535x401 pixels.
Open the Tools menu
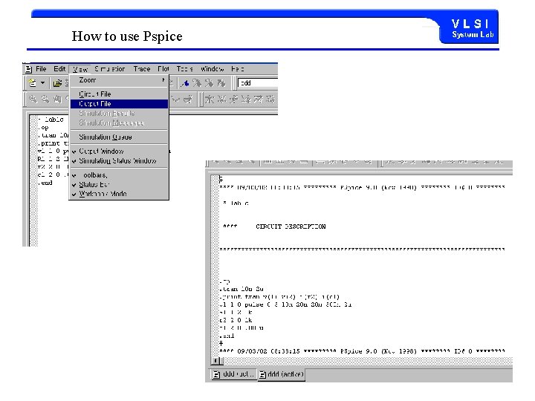[x=184, y=69]
